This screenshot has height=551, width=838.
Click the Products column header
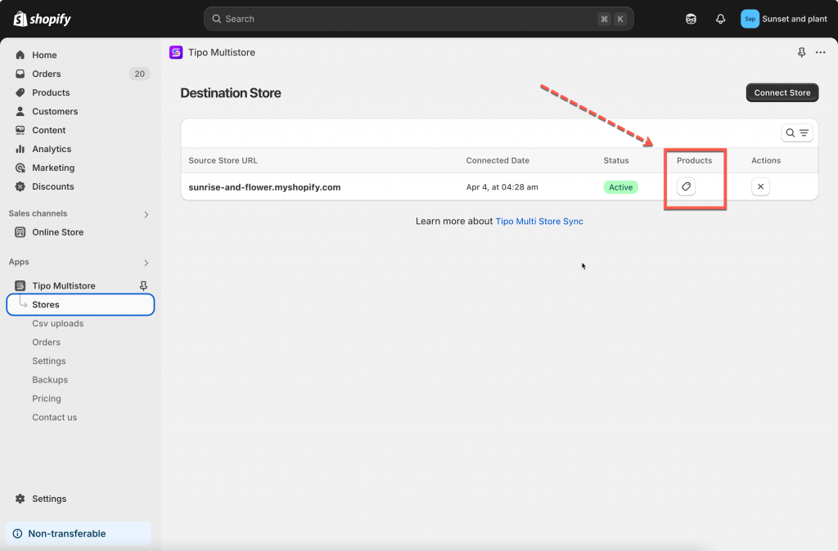(x=694, y=160)
